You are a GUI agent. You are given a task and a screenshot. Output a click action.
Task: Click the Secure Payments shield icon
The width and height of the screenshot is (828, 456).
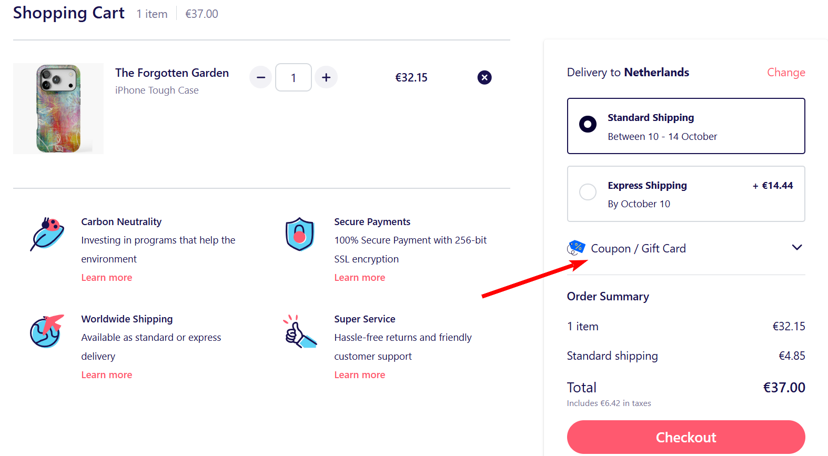300,234
